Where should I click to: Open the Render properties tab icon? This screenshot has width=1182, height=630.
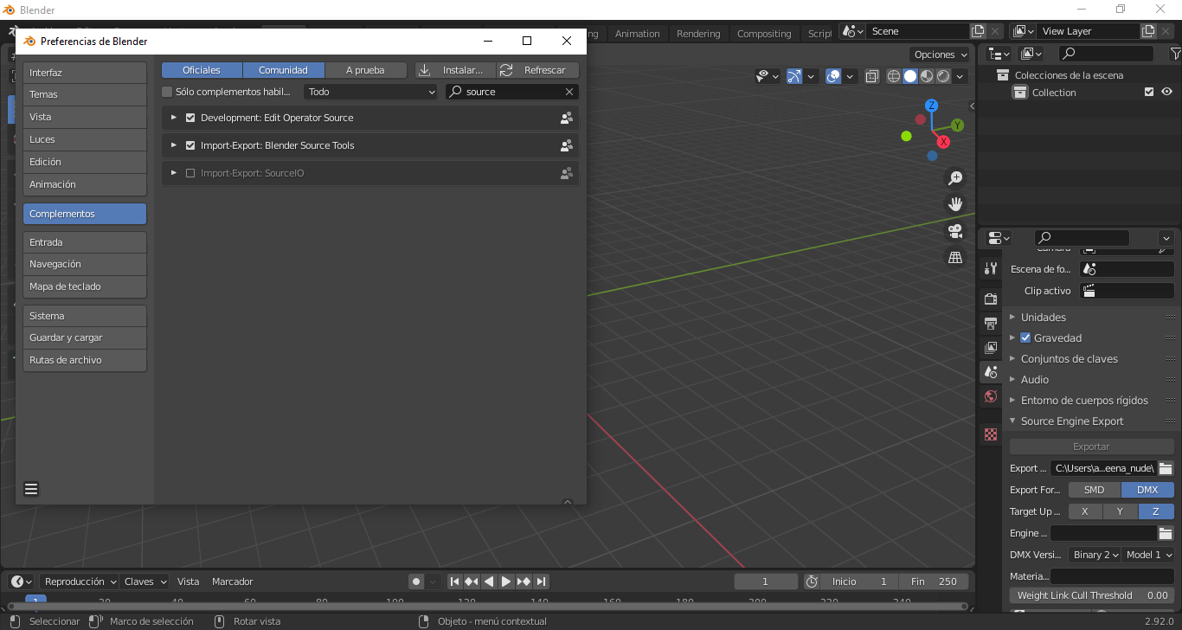click(991, 299)
